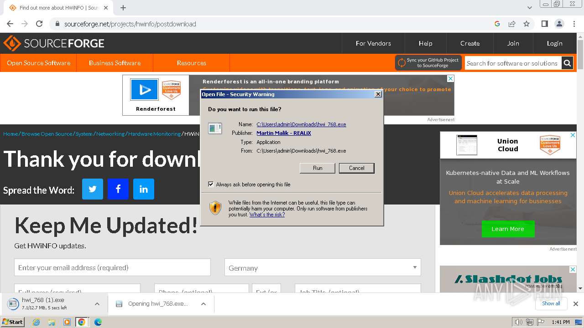Open the tab search dropdown arrow

click(530, 8)
